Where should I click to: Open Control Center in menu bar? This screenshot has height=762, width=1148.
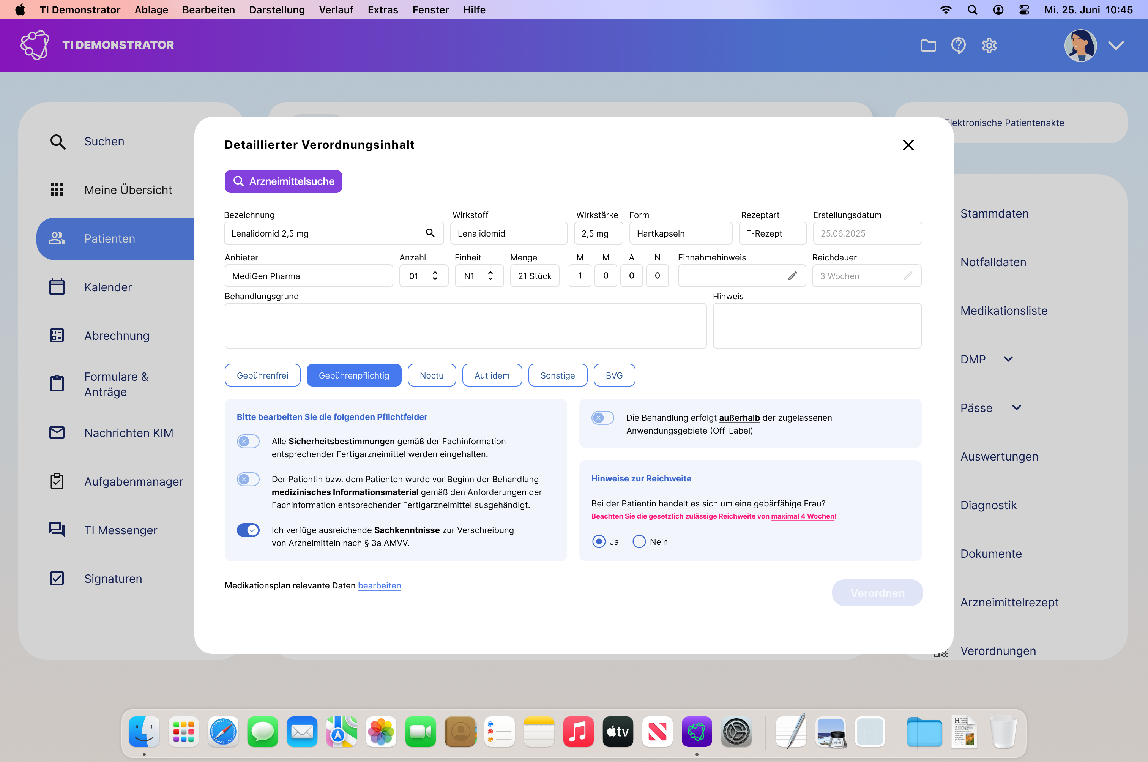coord(1024,10)
